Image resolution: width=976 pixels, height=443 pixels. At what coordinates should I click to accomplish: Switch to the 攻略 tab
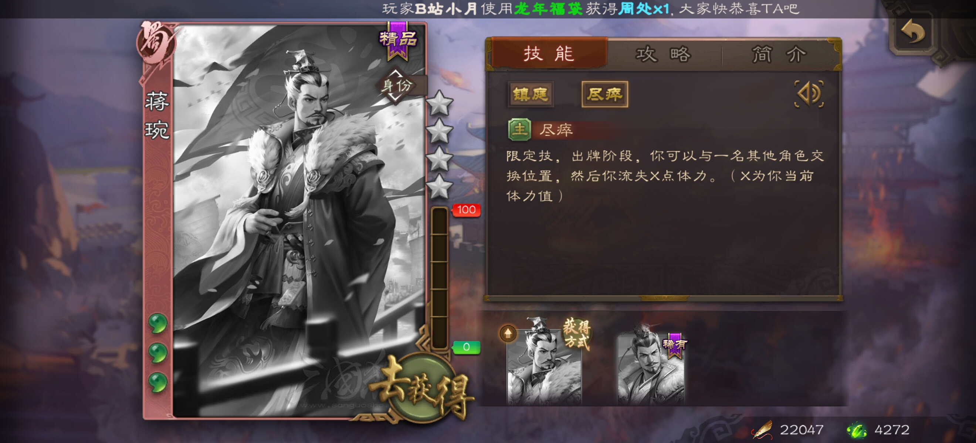point(664,54)
